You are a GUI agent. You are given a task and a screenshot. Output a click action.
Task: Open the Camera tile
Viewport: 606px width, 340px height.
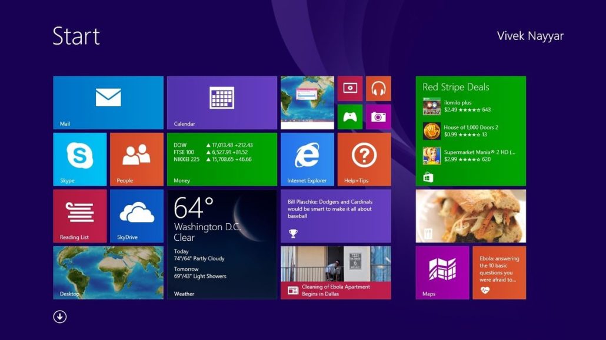[x=378, y=117]
